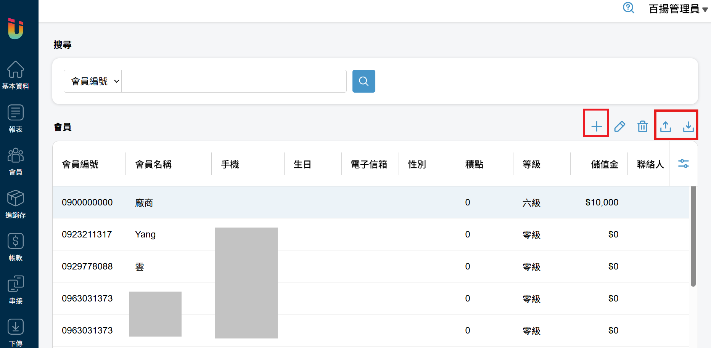
Task: Click the table's vertical scrollbar
Action: 693,236
